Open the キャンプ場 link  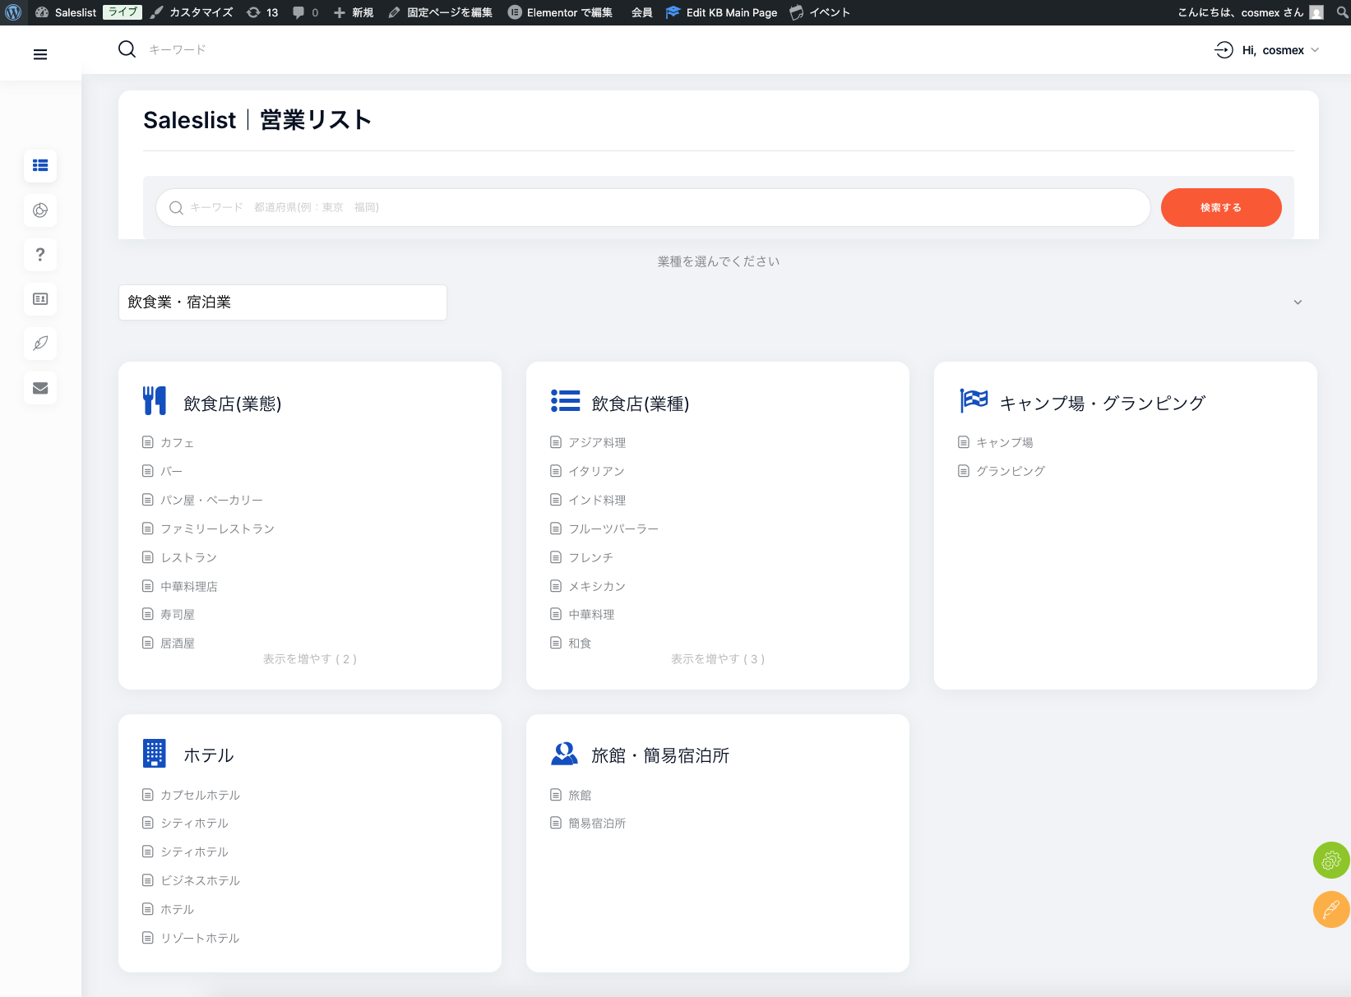pos(1005,442)
